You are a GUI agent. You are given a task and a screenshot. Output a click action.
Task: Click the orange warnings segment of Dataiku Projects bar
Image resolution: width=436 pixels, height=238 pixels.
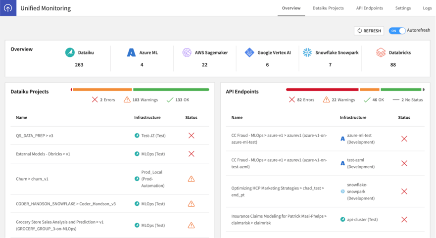[x=102, y=90]
